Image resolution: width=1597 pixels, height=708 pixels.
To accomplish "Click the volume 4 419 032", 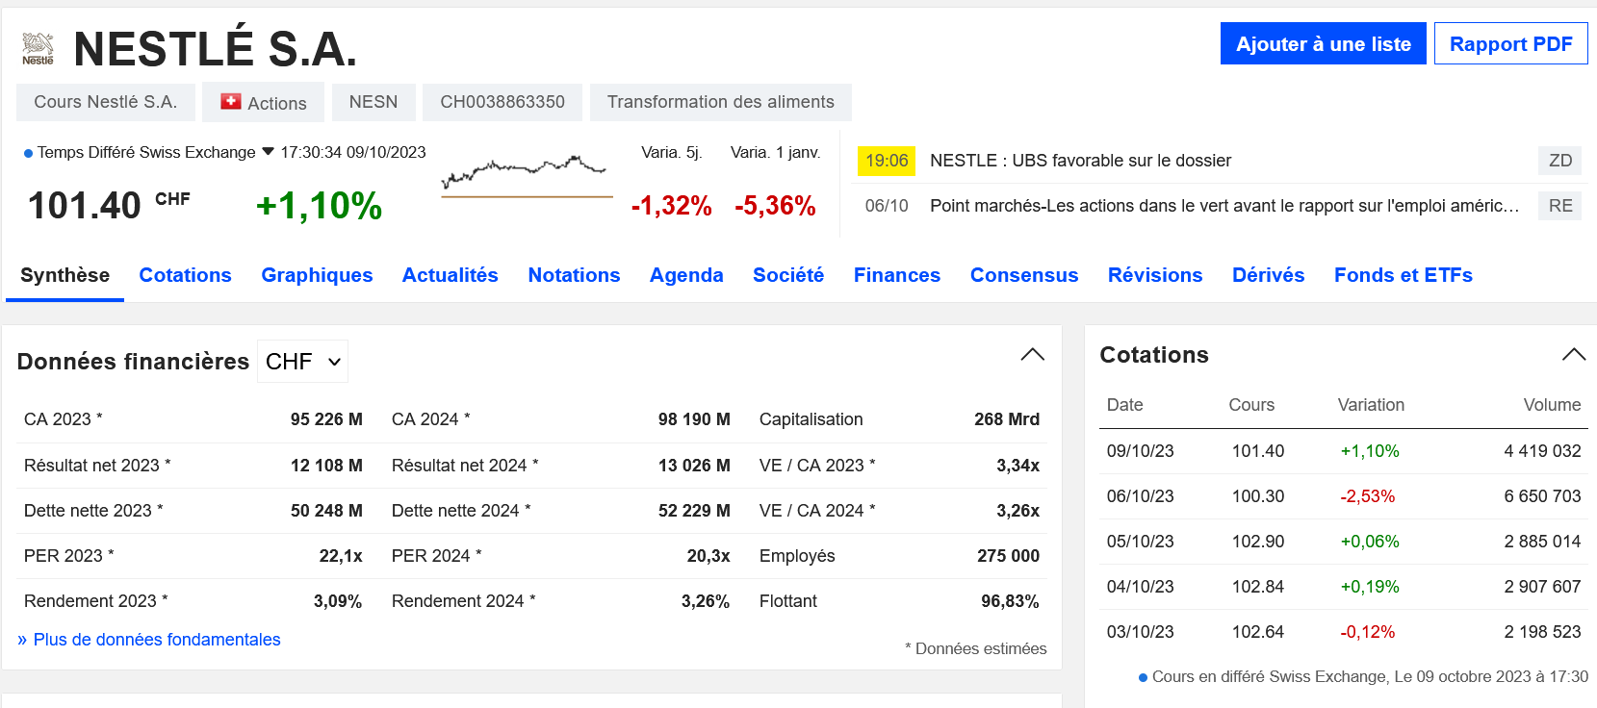I will pos(1542,451).
